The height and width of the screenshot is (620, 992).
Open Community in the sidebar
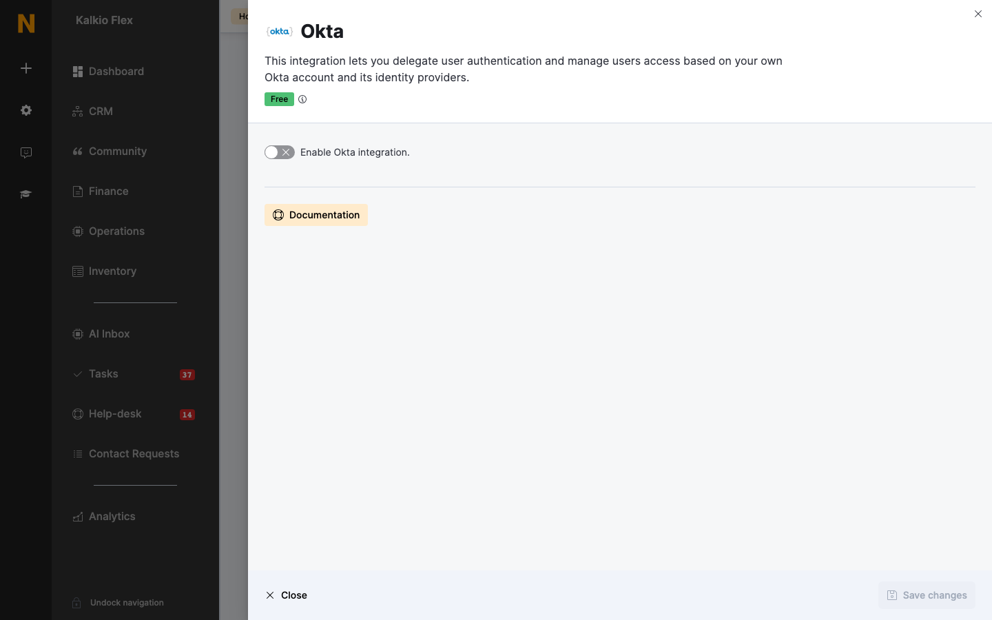[x=110, y=152]
